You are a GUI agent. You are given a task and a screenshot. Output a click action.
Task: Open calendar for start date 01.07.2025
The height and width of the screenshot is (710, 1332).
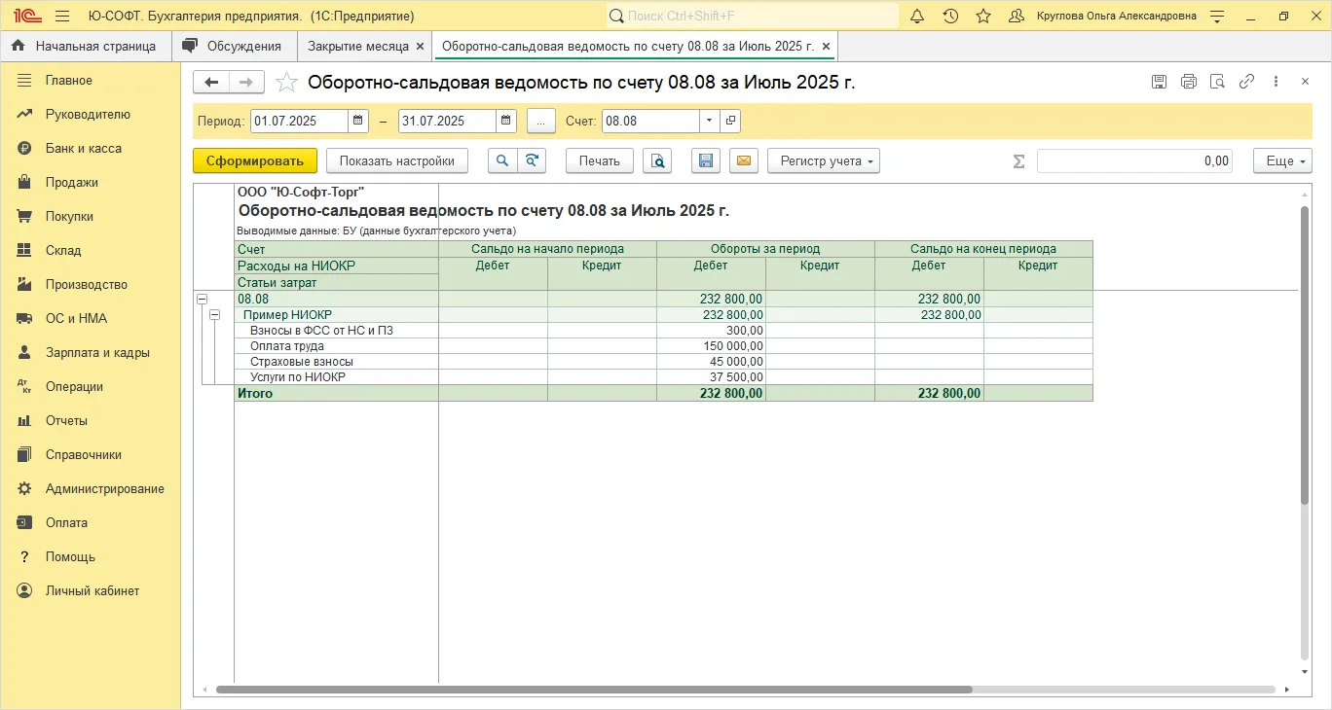coord(358,121)
